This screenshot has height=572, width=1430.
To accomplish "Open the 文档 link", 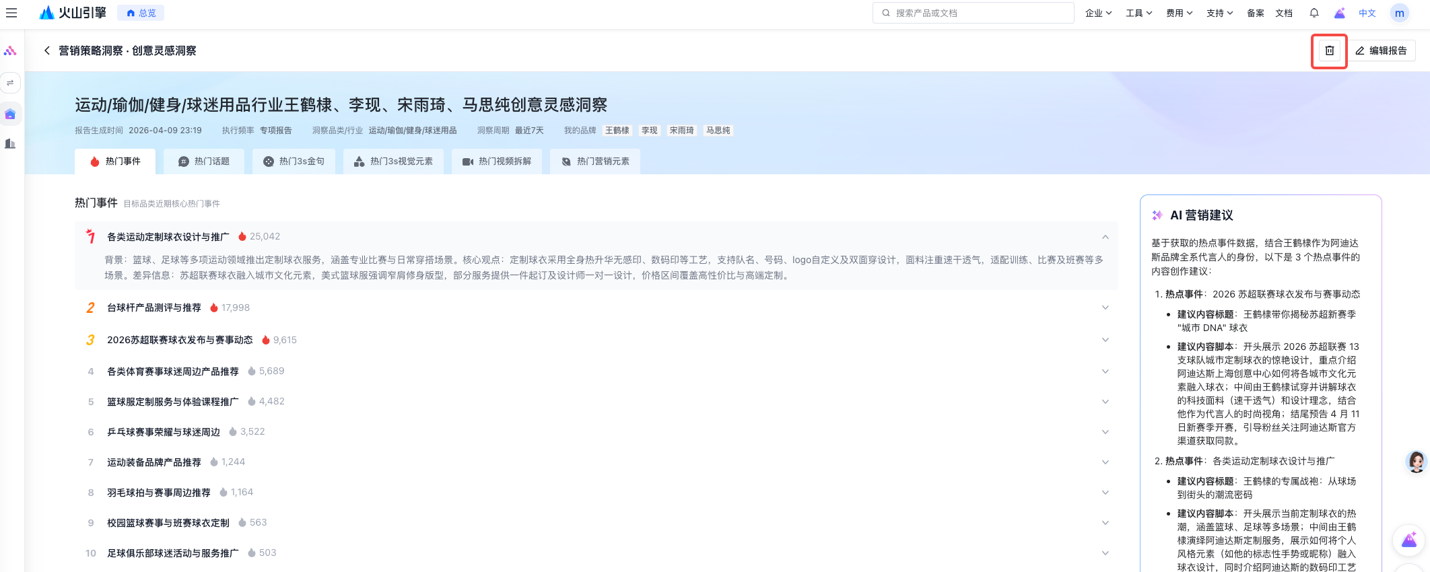I will pyautogui.click(x=1284, y=13).
